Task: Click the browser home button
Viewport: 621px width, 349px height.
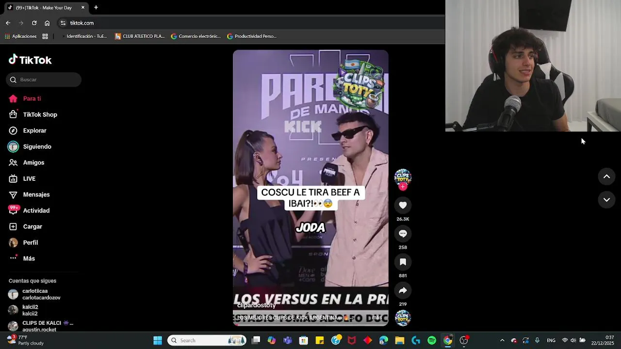Action: point(47,23)
